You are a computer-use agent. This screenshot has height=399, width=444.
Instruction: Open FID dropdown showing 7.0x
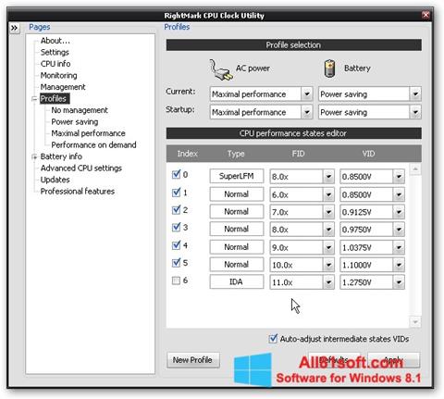pos(328,212)
